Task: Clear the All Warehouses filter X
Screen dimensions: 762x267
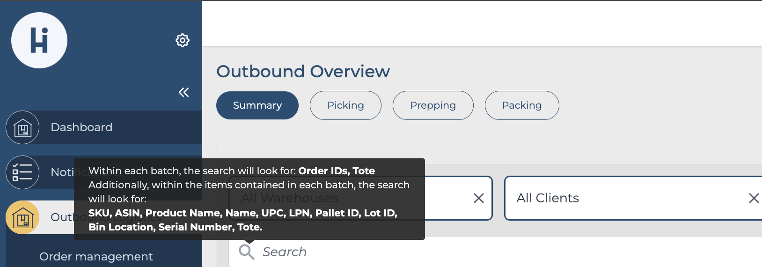Action: click(x=478, y=198)
